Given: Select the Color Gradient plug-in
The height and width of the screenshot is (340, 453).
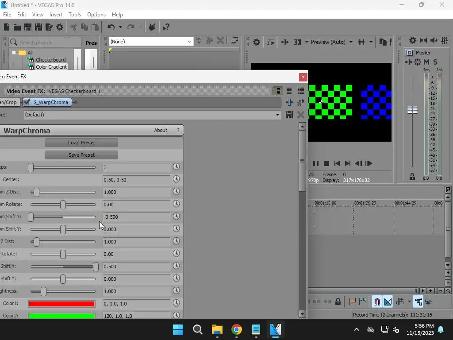Looking at the screenshot, I should pyautogui.click(x=51, y=67).
